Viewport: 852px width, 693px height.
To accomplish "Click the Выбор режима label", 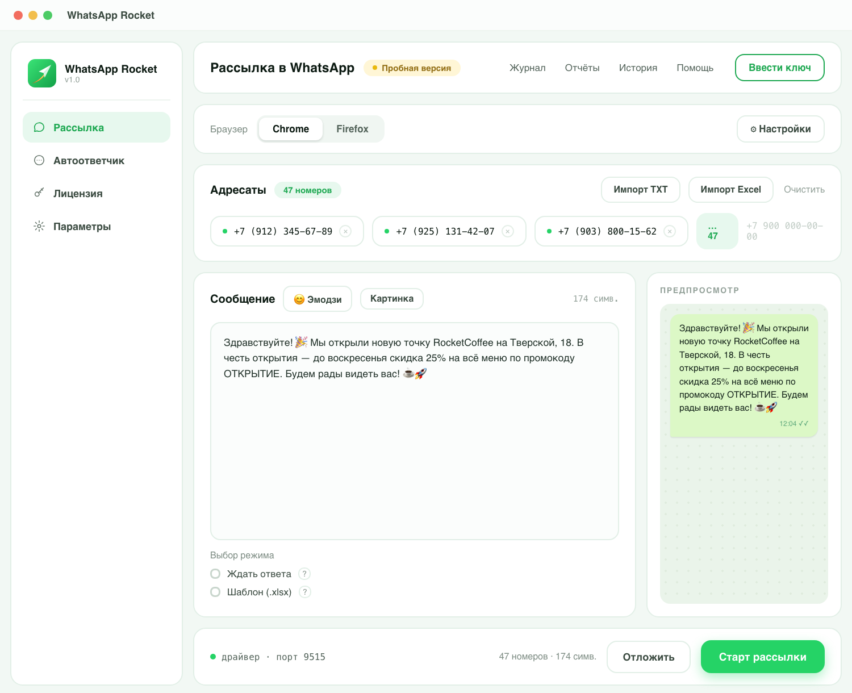I will tap(242, 556).
